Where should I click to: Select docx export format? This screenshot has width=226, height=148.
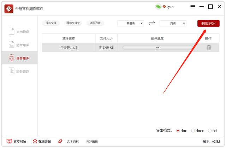coord(193,131)
